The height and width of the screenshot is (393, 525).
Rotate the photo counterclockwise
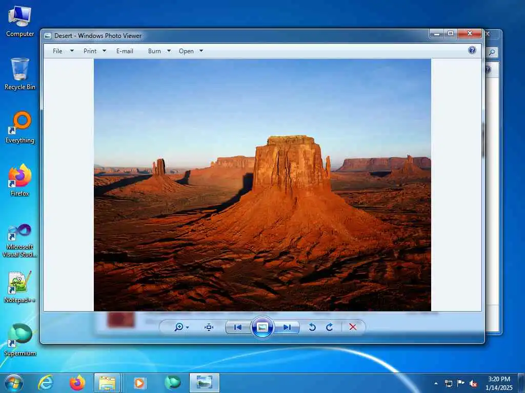click(x=312, y=327)
